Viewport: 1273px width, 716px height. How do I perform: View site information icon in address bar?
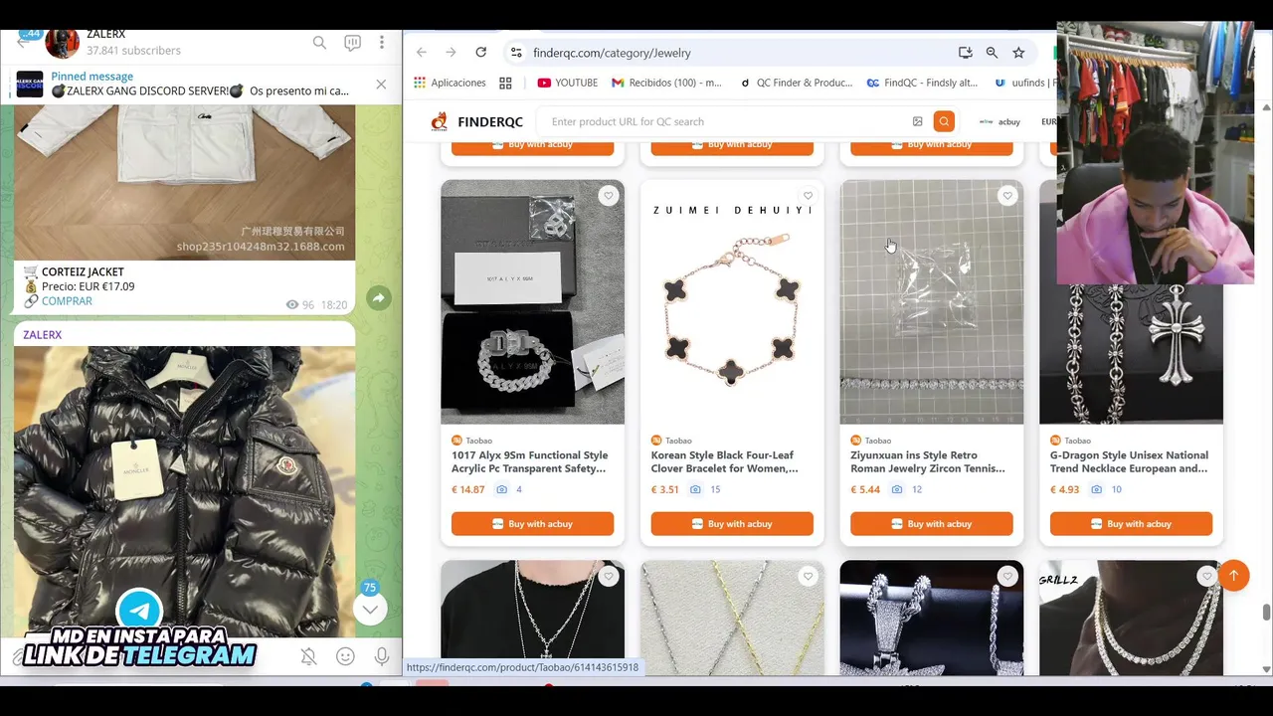tap(515, 53)
